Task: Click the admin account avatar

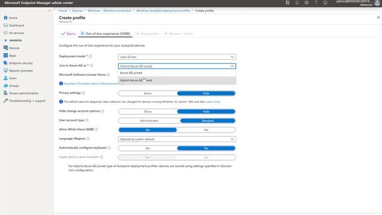Action: click(377, 2)
